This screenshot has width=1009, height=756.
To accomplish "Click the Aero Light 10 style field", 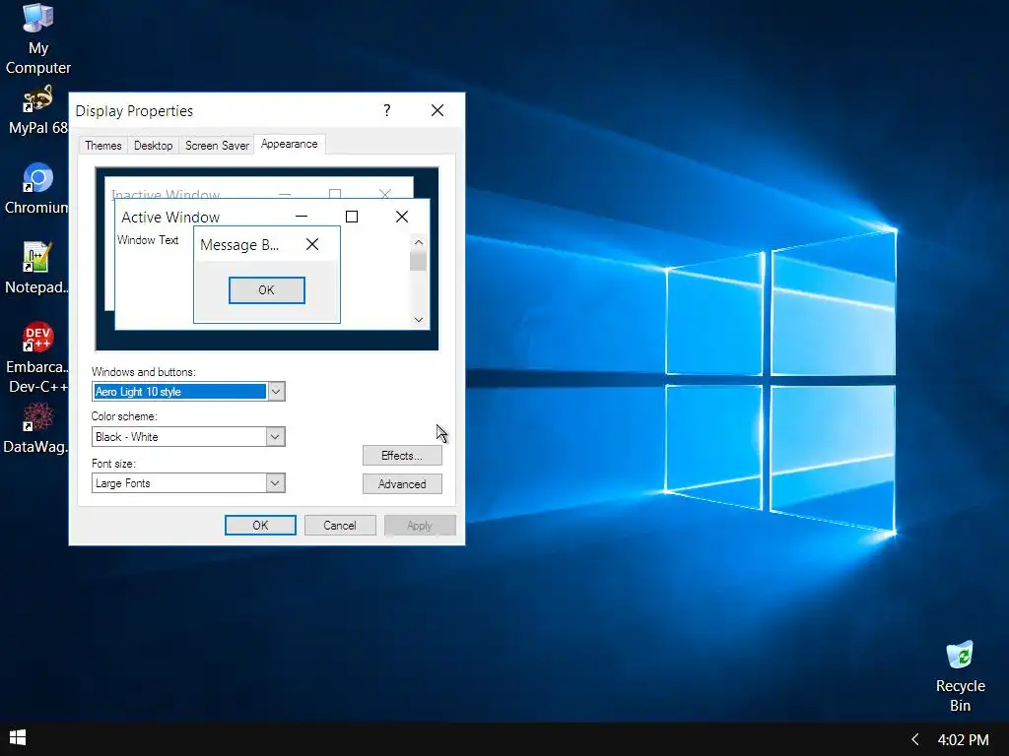I will (x=179, y=392).
